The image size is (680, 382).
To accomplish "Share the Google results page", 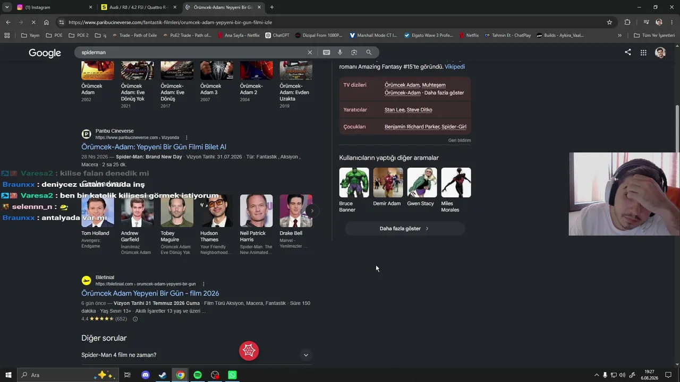I will (628, 52).
